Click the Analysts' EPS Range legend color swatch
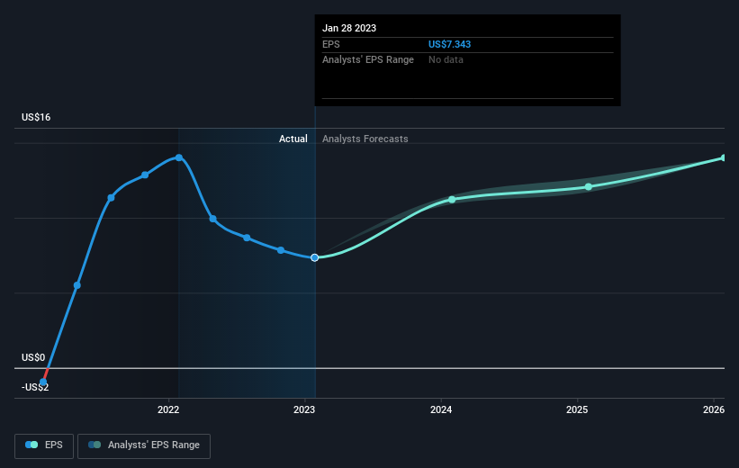Viewport: 739px width, 468px height. coord(95,445)
